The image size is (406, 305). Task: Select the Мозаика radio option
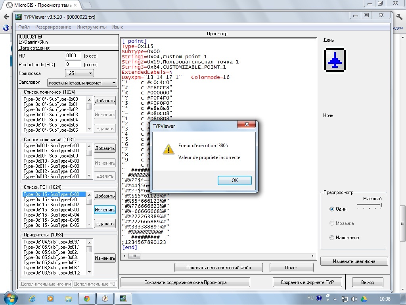(x=332, y=223)
